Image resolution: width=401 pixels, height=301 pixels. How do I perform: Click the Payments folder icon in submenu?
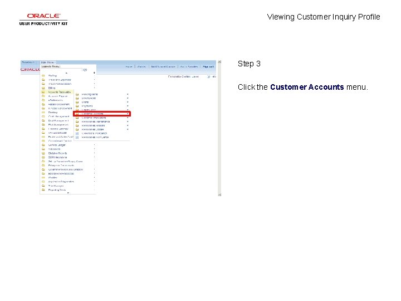coord(77,106)
